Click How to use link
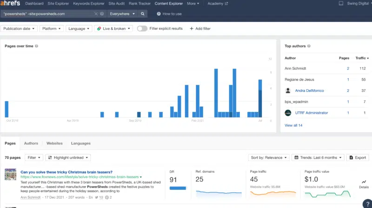 pos(172,14)
